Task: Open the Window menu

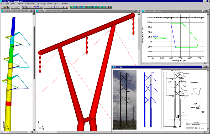Action: pos(65,4)
